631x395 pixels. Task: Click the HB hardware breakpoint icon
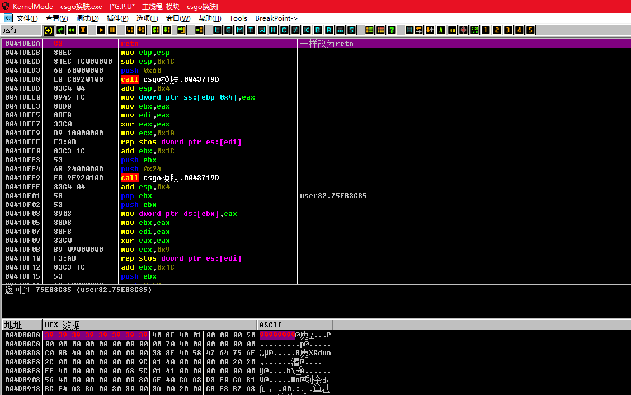pos(453,30)
